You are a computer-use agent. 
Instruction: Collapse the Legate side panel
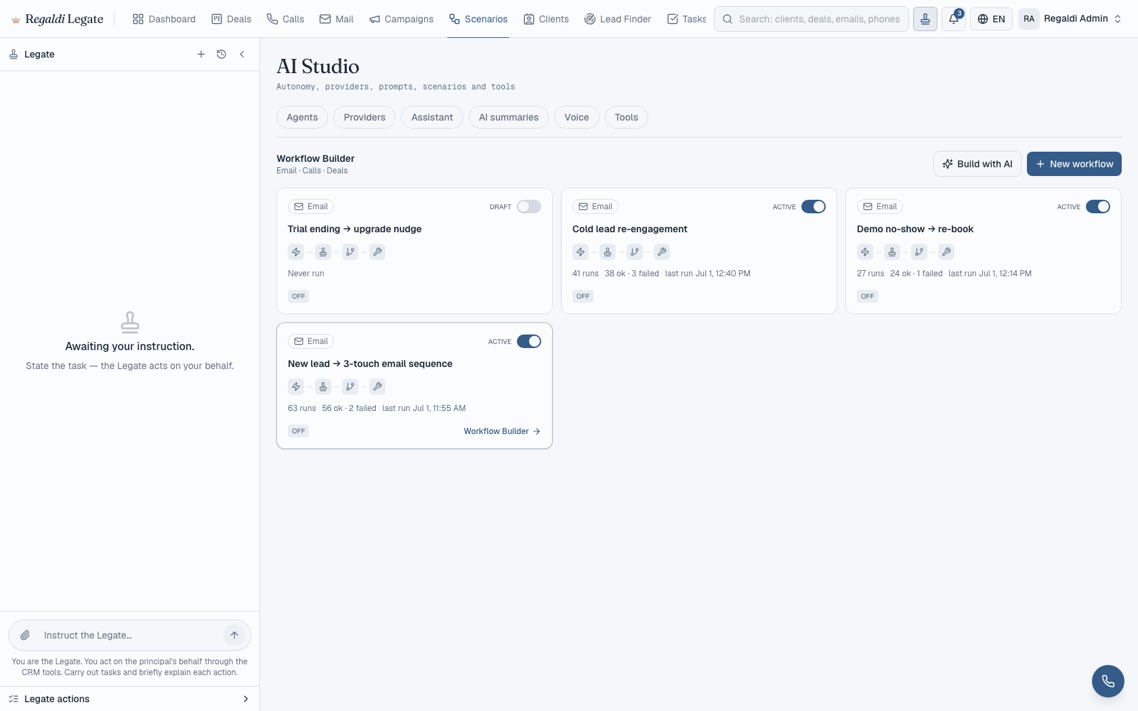(x=242, y=54)
